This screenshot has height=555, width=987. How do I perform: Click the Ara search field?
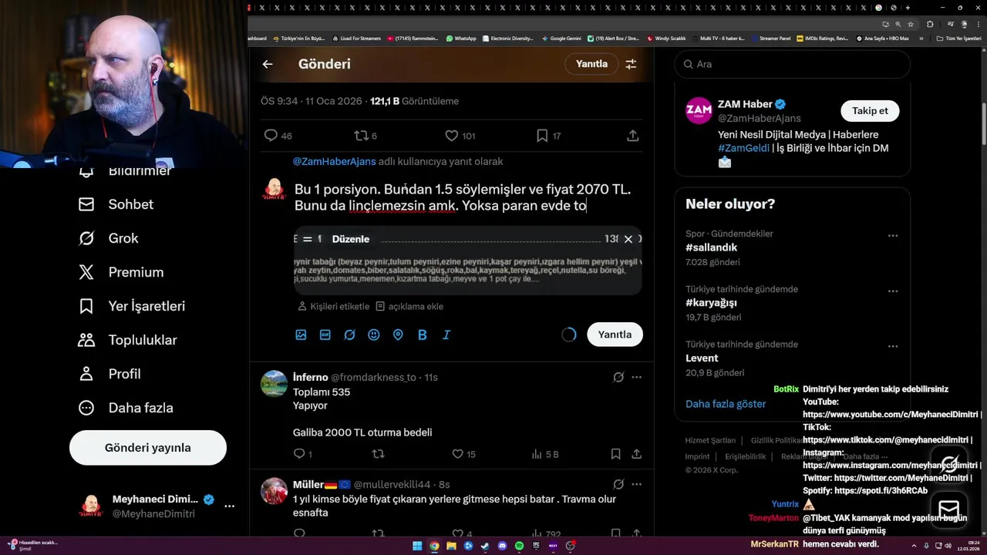tap(793, 64)
